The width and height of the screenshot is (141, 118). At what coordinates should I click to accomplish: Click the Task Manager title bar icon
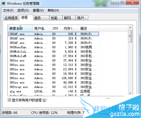(x=3, y=4)
